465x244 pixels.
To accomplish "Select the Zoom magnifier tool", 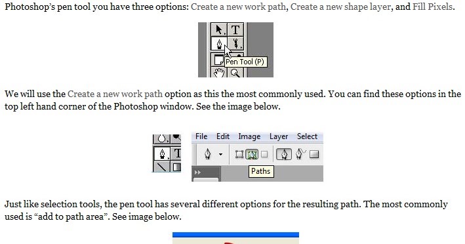I will click(x=235, y=73).
